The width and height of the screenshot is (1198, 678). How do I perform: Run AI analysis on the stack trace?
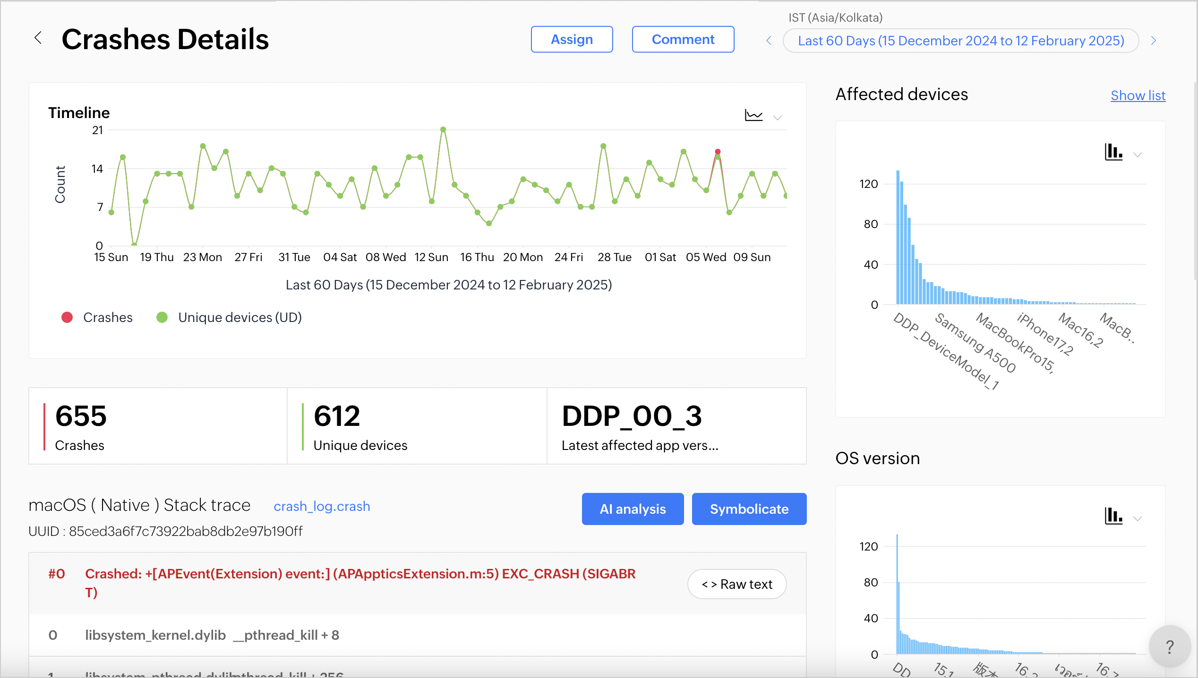point(633,509)
